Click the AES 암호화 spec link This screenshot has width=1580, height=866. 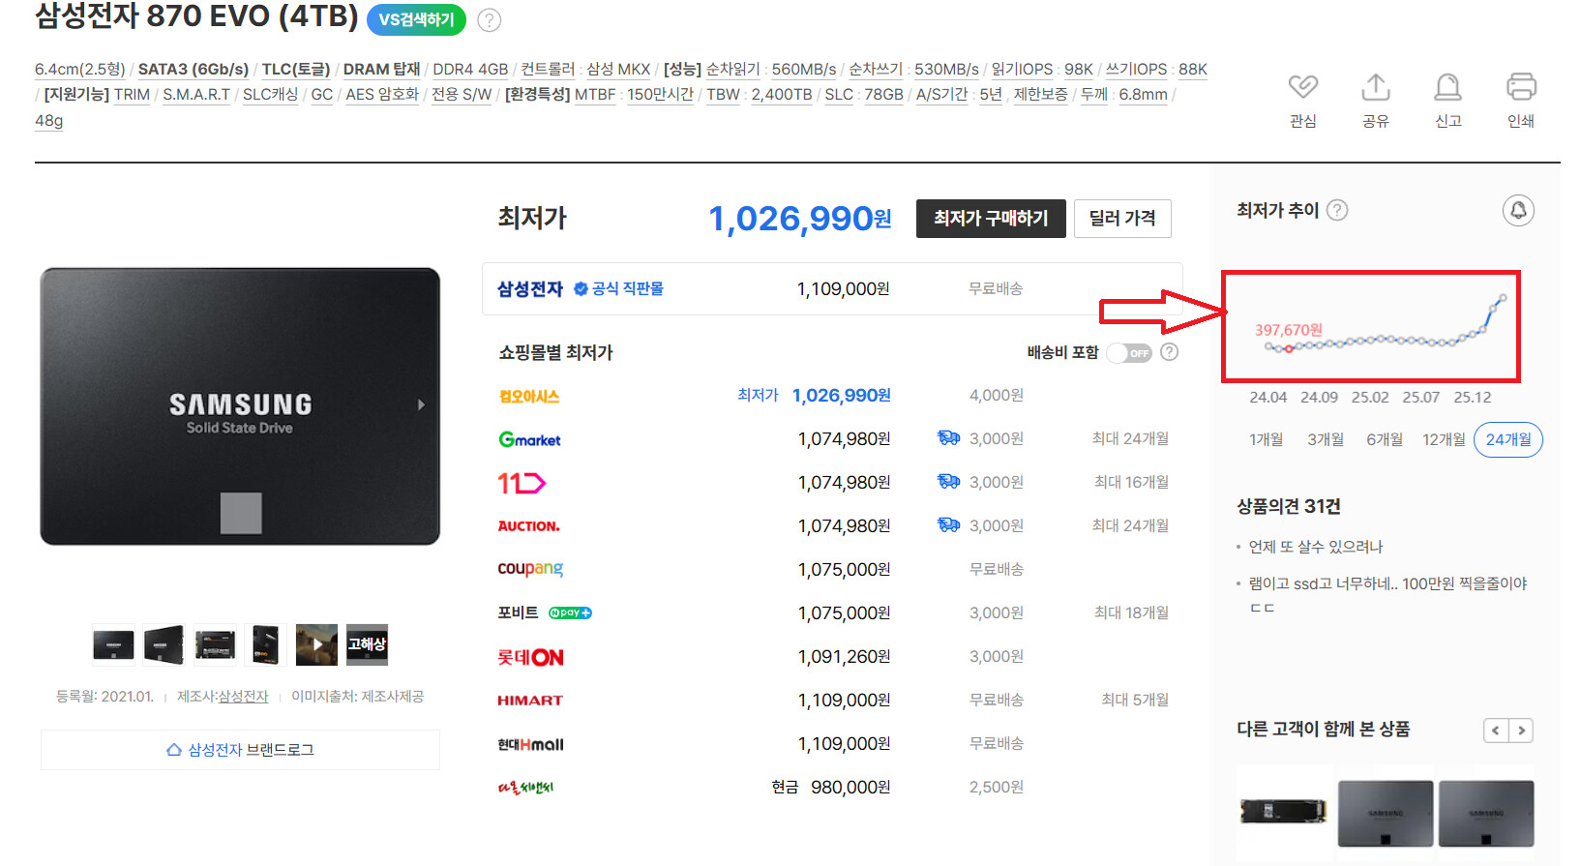(382, 95)
